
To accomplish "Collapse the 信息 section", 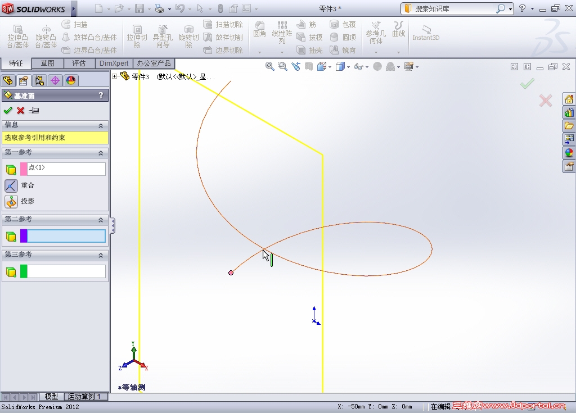I will coord(101,126).
